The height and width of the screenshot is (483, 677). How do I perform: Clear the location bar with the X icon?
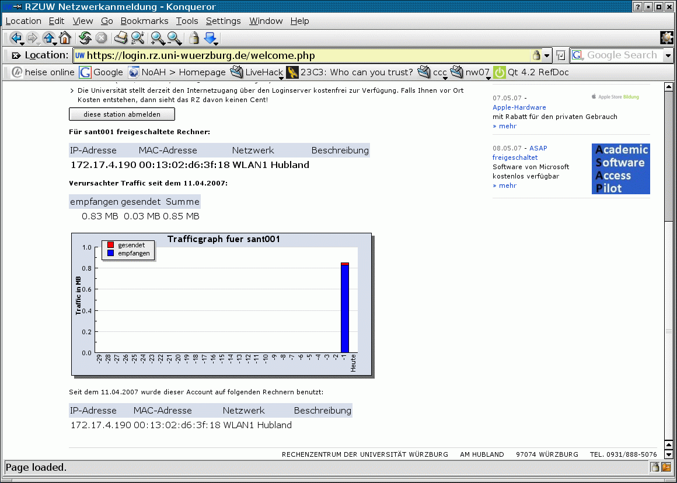pyautogui.click(x=16, y=55)
